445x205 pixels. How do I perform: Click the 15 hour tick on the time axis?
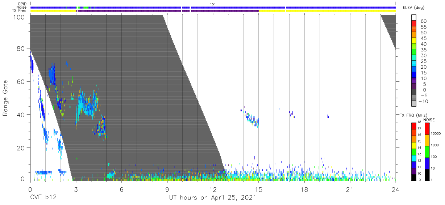click(x=258, y=189)
